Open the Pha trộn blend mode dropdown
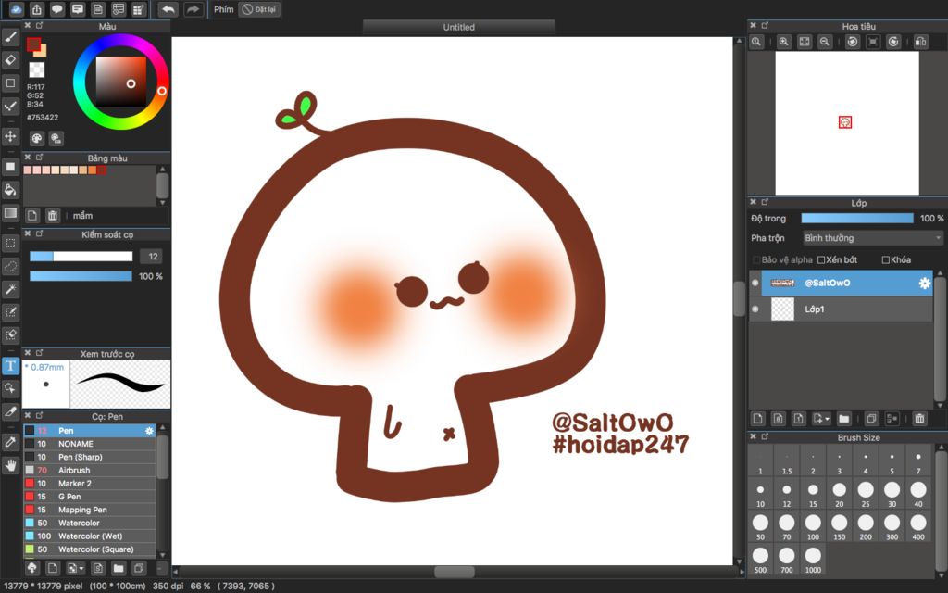The height and width of the screenshot is (593, 948). [x=872, y=238]
